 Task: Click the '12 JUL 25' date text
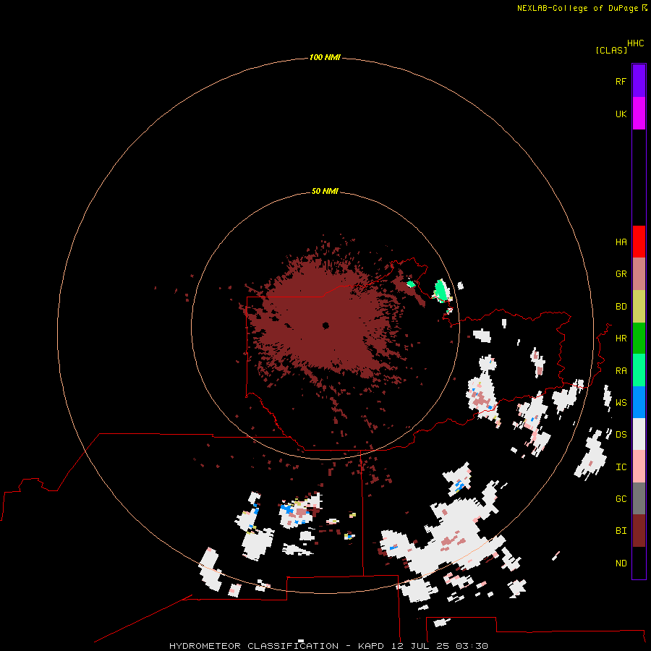tap(420, 646)
